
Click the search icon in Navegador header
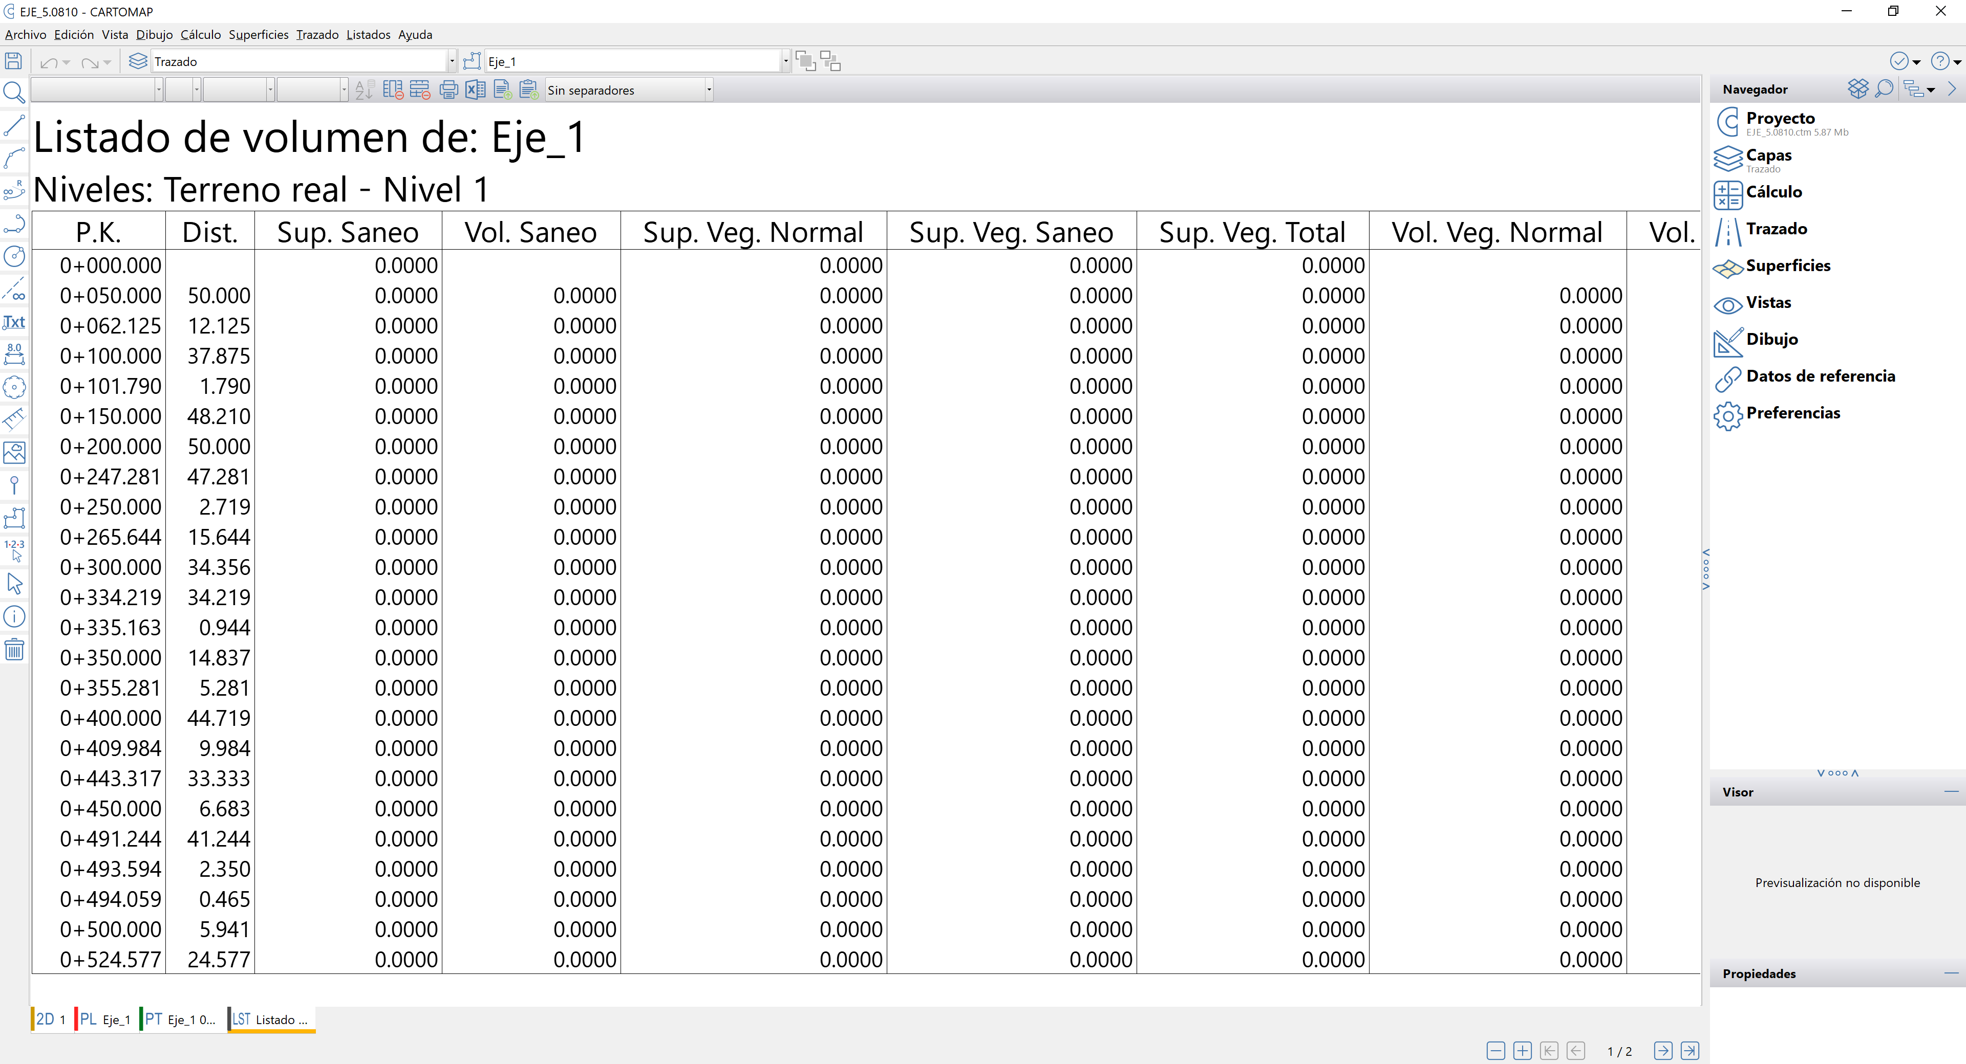point(1884,89)
